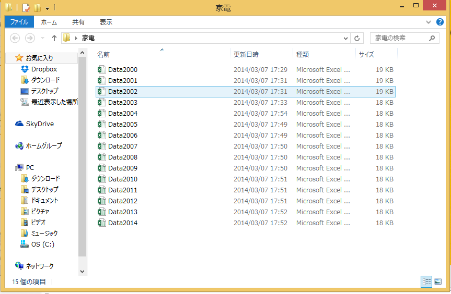Open the recent locations dropdown arrow
451x294 pixels.
pyautogui.click(x=42, y=38)
